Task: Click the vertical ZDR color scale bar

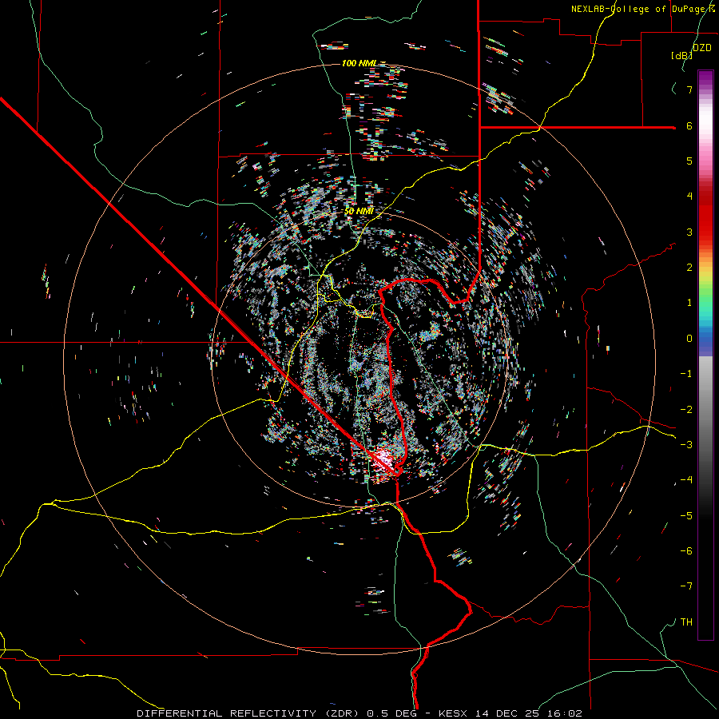Action: coord(705,355)
